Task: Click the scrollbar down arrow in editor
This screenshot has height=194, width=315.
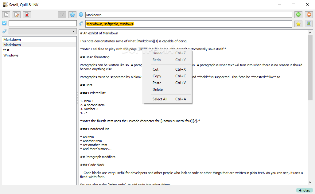Action: click(x=310, y=182)
